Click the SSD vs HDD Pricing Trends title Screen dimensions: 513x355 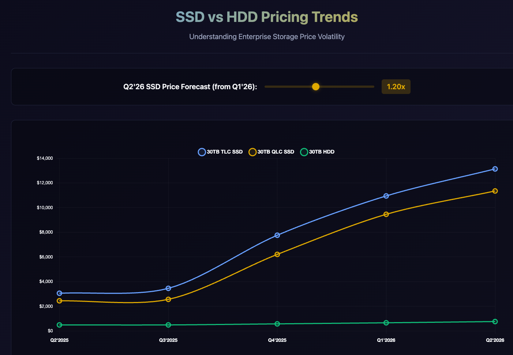click(267, 17)
